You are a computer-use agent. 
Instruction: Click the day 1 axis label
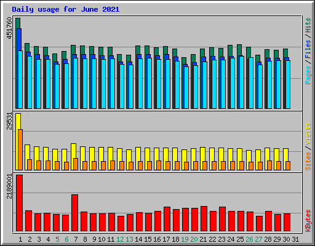pos(20,239)
